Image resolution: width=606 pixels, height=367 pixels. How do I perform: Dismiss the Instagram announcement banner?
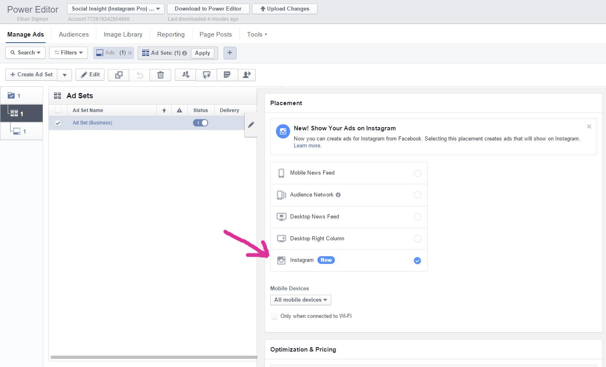589,127
